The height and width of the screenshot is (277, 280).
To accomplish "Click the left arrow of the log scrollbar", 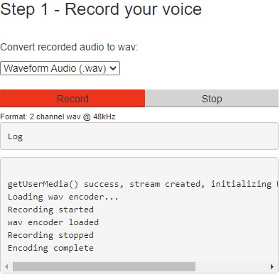I will pyautogui.click(x=6, y=266).
